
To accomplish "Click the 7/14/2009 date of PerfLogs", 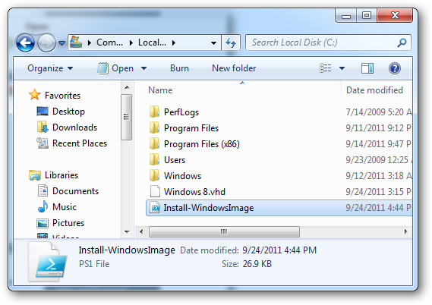I will (379, 112).
